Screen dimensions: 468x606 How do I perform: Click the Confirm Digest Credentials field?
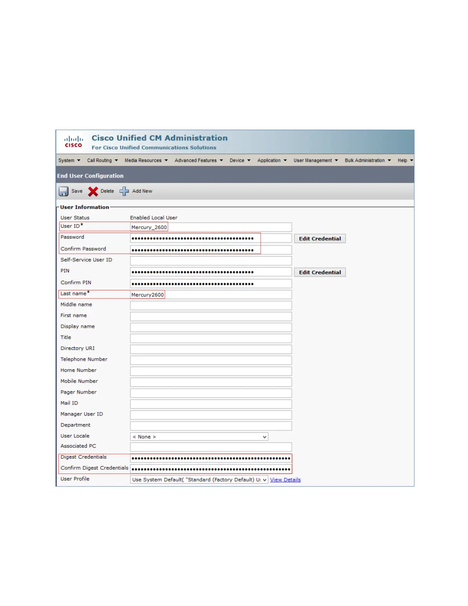[211, 469]
